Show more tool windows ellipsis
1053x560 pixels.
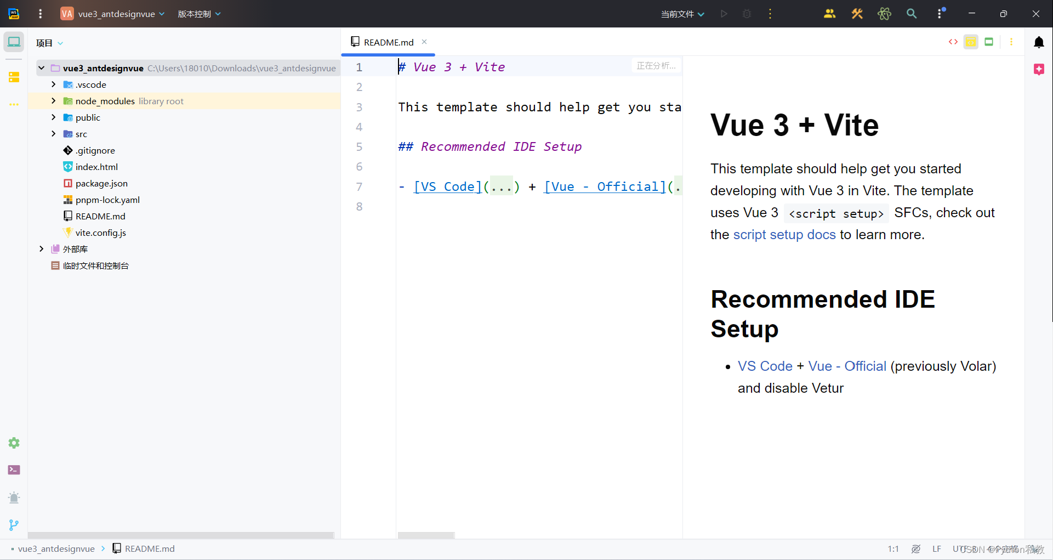click(x=14, y=104)
